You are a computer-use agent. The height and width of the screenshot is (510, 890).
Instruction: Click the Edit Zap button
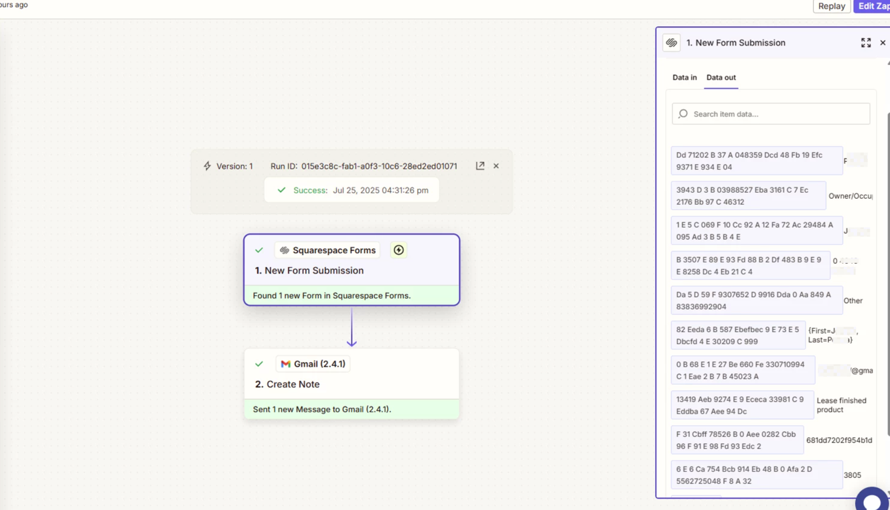873,6
